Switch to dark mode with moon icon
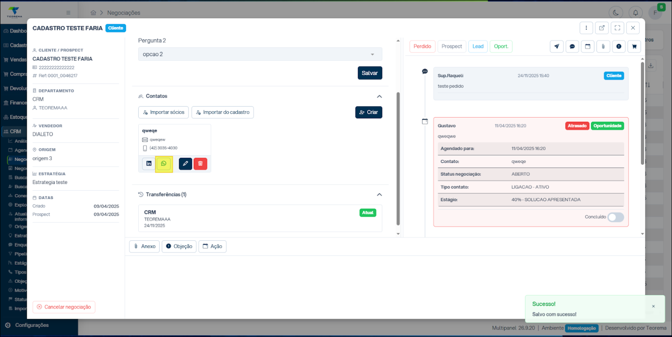This screenshot has height=337, width=672. pos(616,13)
